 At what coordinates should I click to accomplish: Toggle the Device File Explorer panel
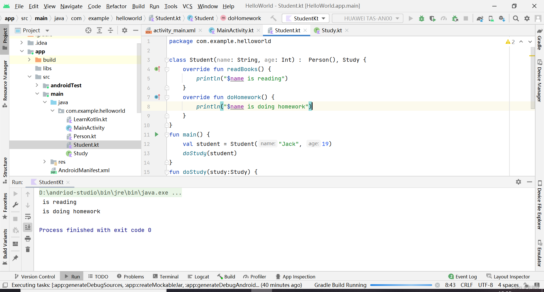[x=539, y=205]
